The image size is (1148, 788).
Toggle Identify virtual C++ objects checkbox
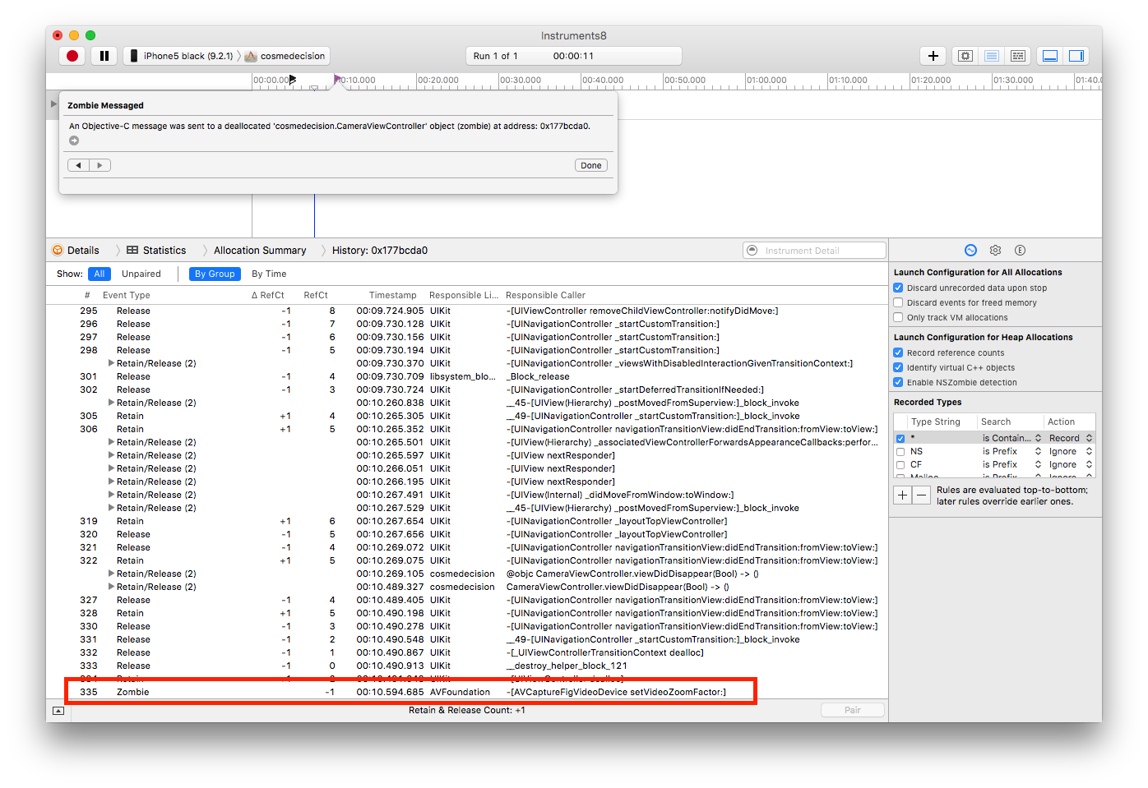pos(898,367)
